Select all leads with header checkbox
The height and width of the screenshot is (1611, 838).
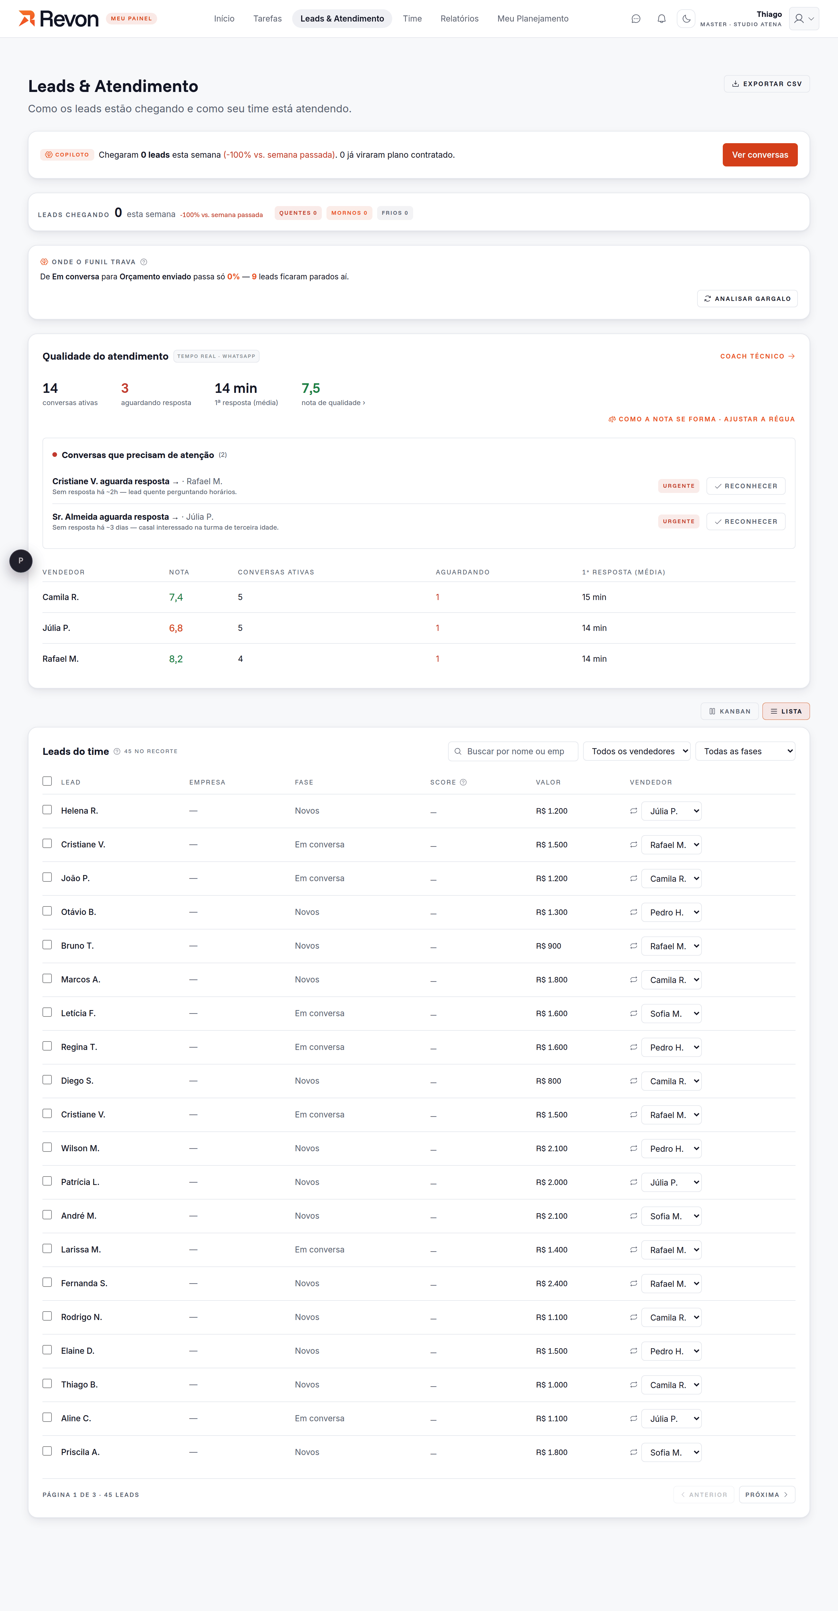[x=47, y=781]
